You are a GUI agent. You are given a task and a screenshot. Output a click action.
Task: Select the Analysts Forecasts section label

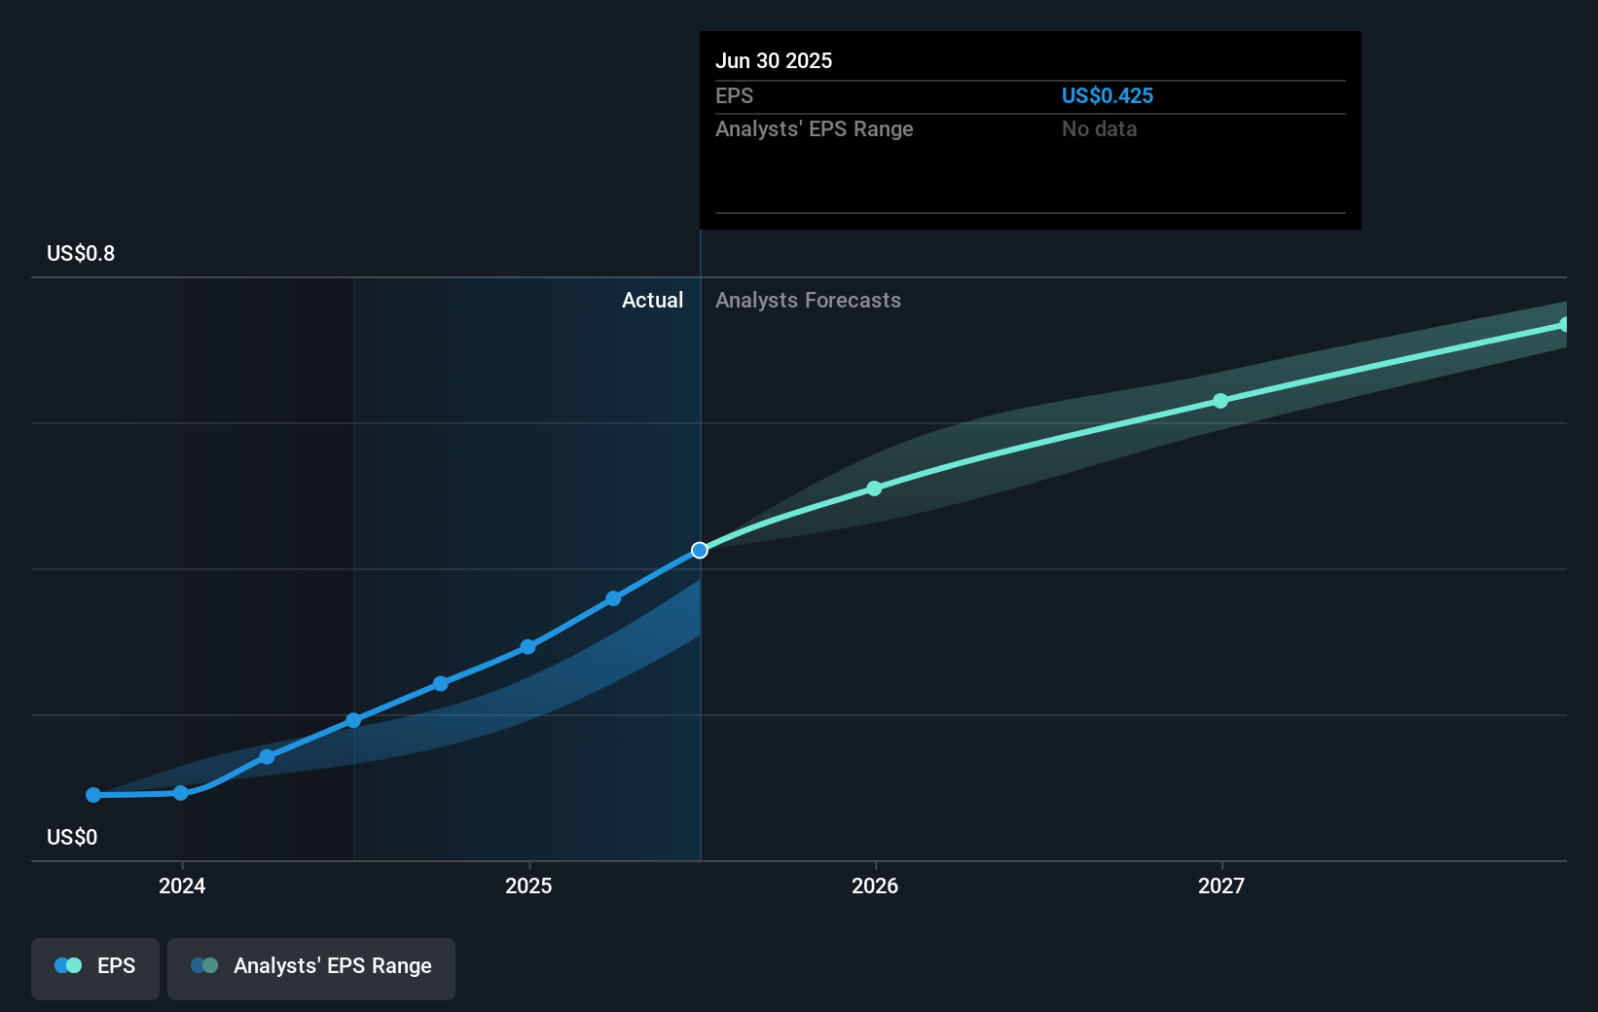[x=808, y=300]
